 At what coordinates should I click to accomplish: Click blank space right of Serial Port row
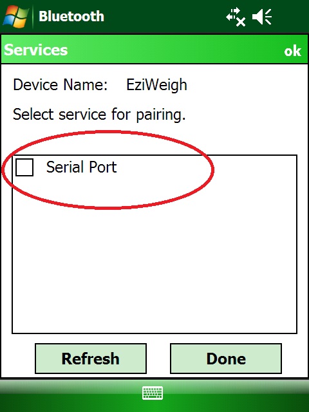pos(254,167)
